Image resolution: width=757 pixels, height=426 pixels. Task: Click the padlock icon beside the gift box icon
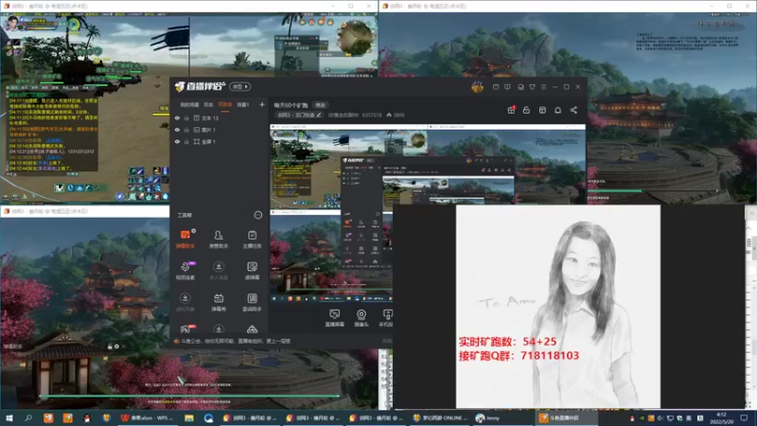click(526, 110)
